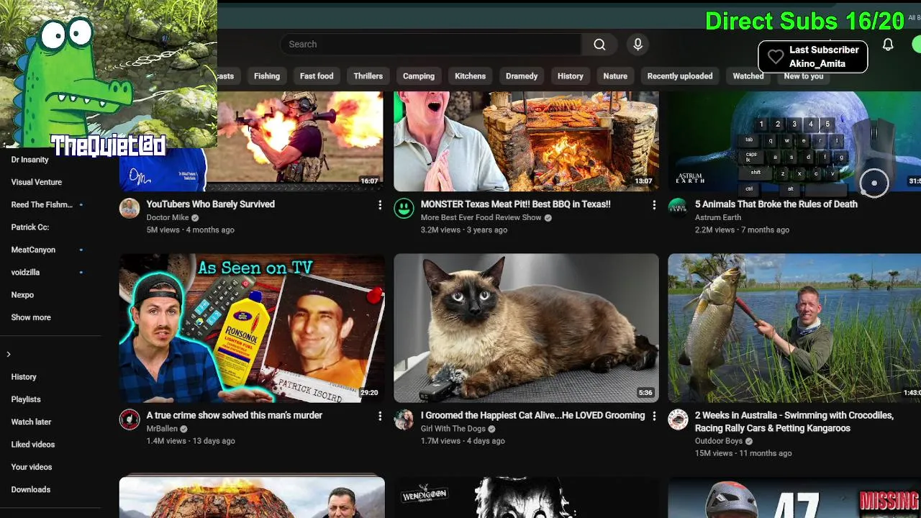Open options menu for true crime show video

point(380,416)
